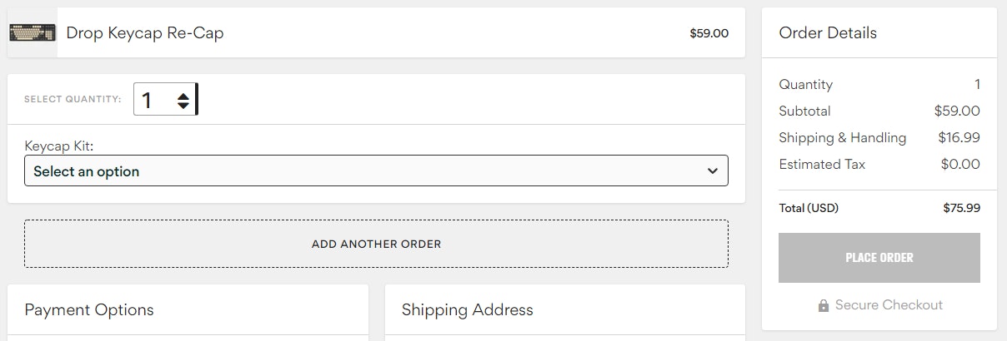Click the Secure Checkout text
1007x341 pixels.
(889, 305)
